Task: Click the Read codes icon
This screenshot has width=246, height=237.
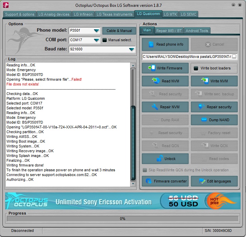Action: tap(204, 159)
